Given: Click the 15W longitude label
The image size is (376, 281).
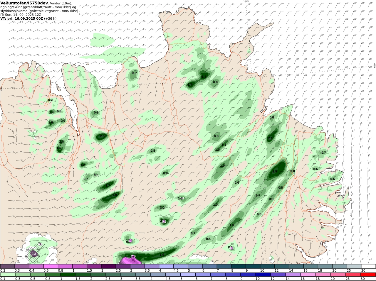Looking at the screenshot, I should point(246,1).
